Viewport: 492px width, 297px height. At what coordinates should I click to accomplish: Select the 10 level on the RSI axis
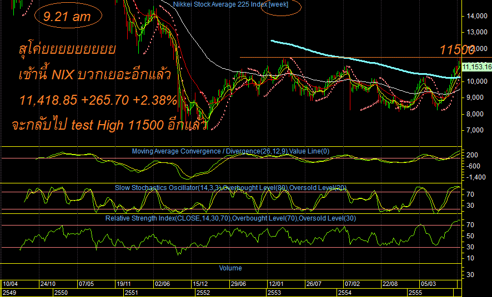pyautogui.click(x=470, y=258)
